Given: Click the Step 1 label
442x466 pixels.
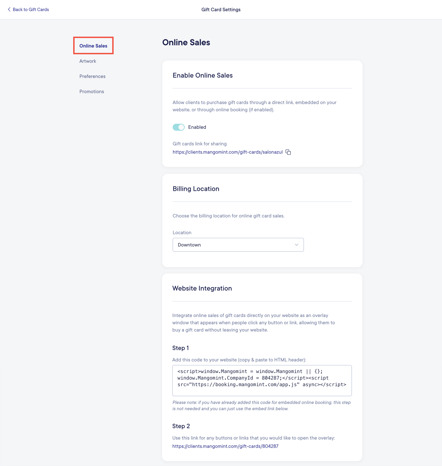Looking at the screenshot, I should coord(181,348).
